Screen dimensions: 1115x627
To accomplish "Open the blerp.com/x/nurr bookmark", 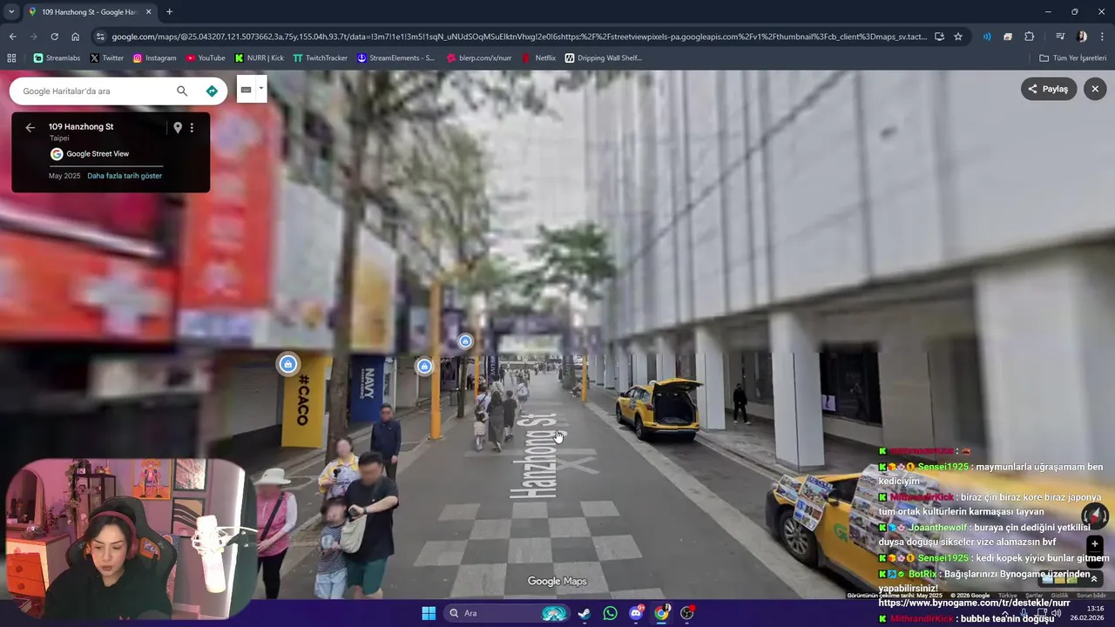I will (x=478, y=58).
